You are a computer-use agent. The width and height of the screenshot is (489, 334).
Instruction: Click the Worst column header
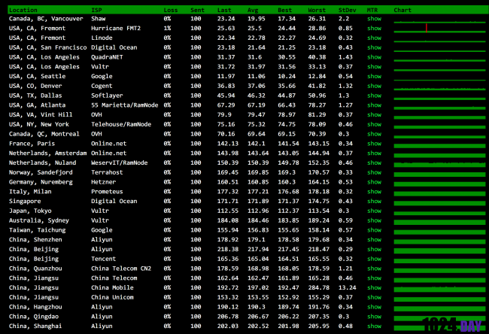[x=317, y=10]
